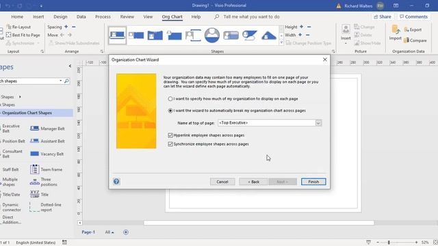Click the Back button in wizard

[x=253, y=182]
